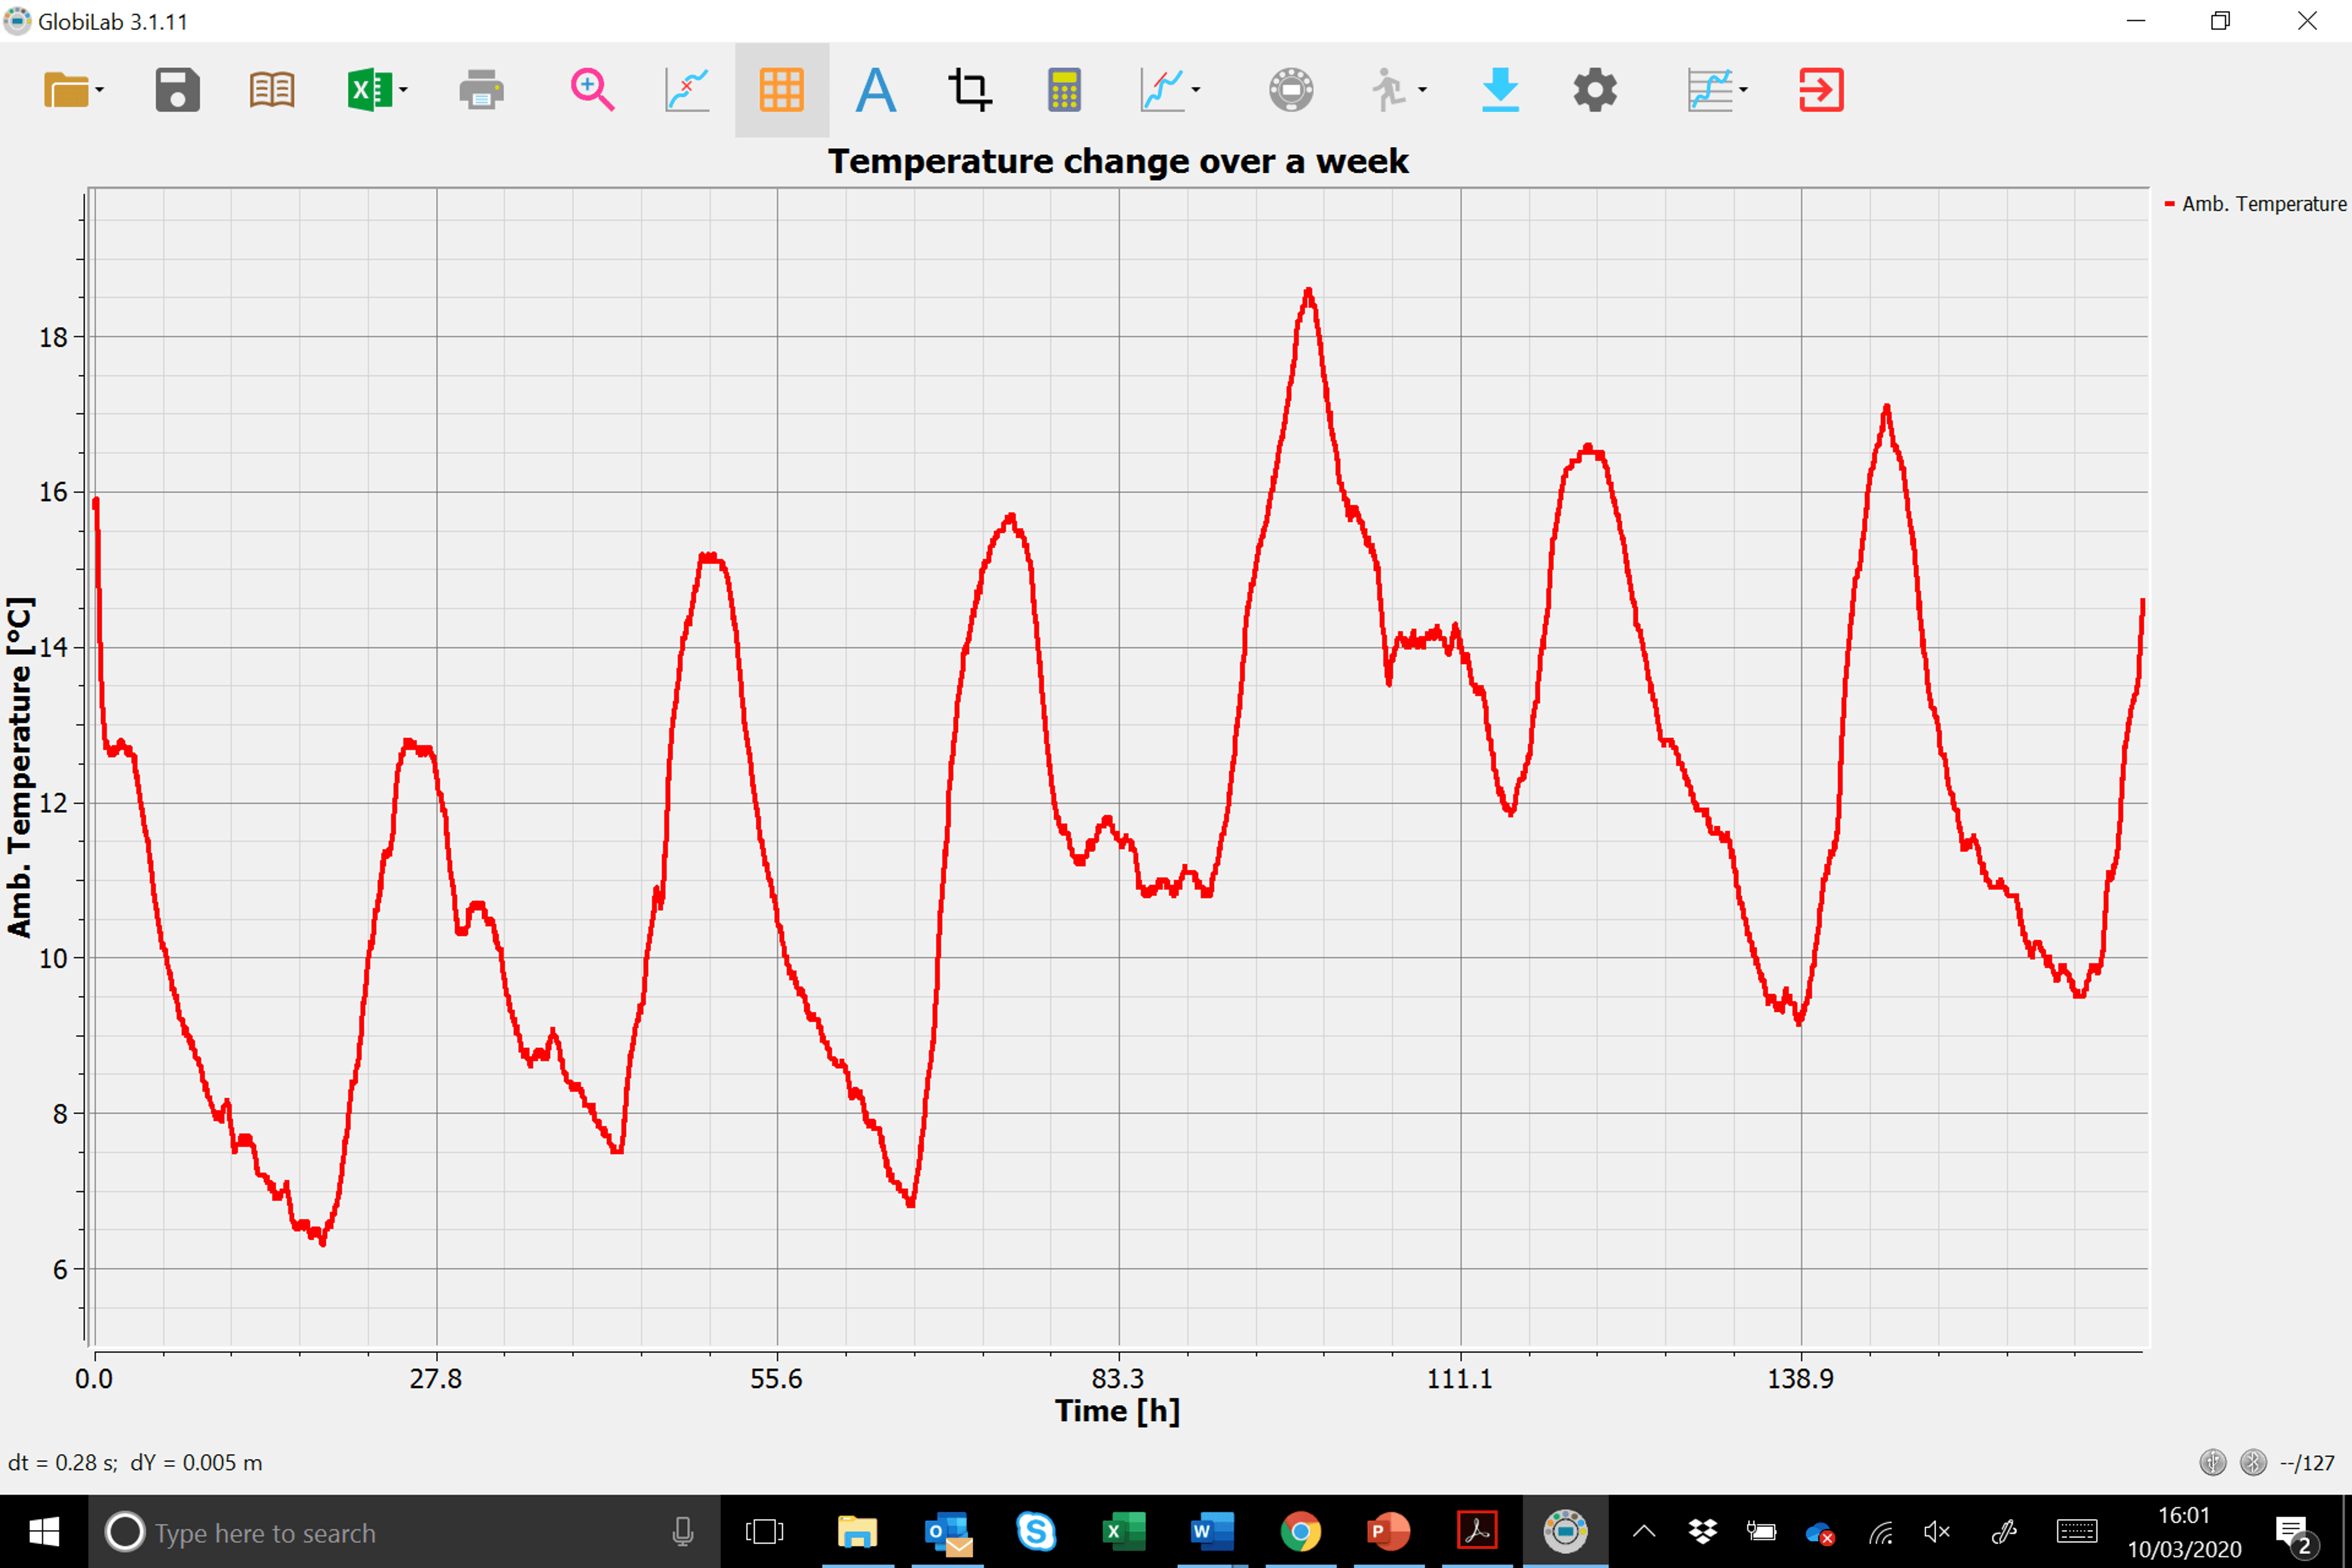The height and width of the screenshot is (1568, 2352).
Task: Expand the multi-graph view dropdown arrow
Action: (x=1743, y=90)
